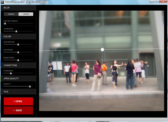Click the Saturation slider handle
The height and width of the screenshot is (122, 168).
(x=18, y=44)
